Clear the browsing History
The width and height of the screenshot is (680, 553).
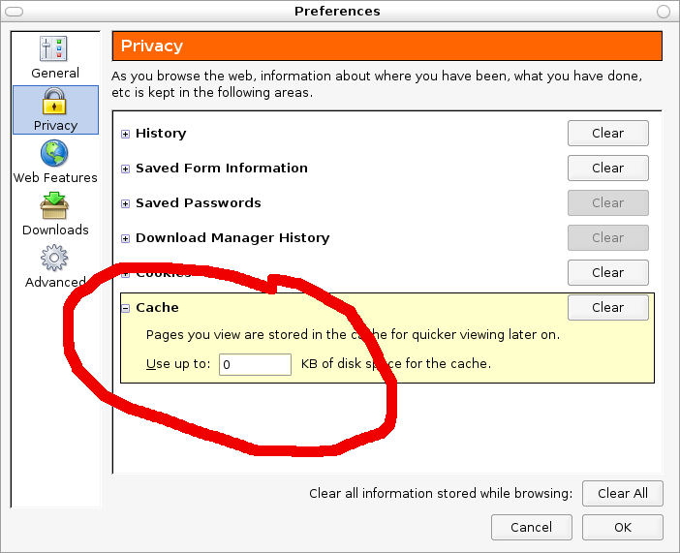[607, 134]
